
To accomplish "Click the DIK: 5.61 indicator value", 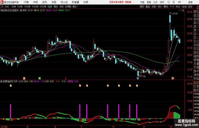I will (50, 81).
